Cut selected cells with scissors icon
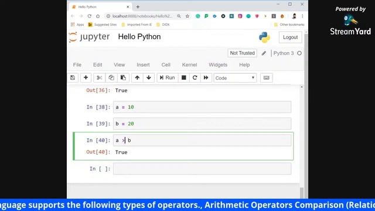The height and width of the screenshot is (211, 375). [x=99, y=78]
